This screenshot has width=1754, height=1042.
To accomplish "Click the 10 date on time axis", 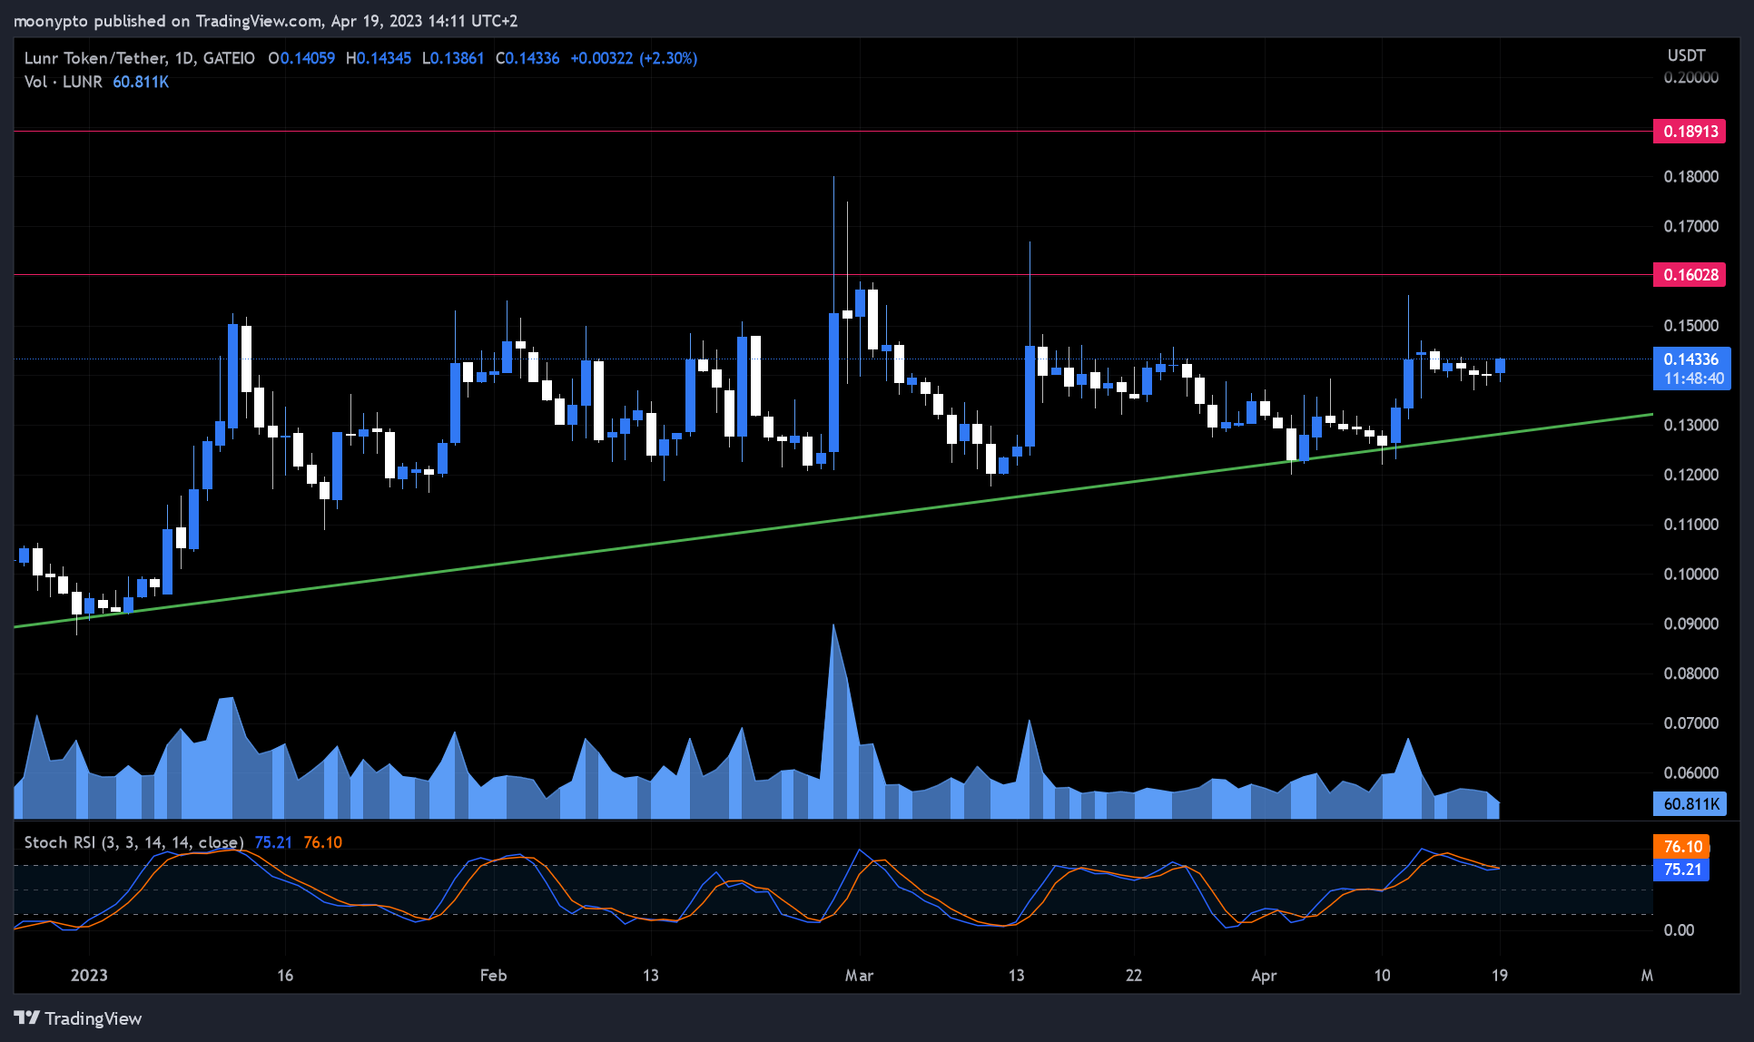I will coord(1382,975).
